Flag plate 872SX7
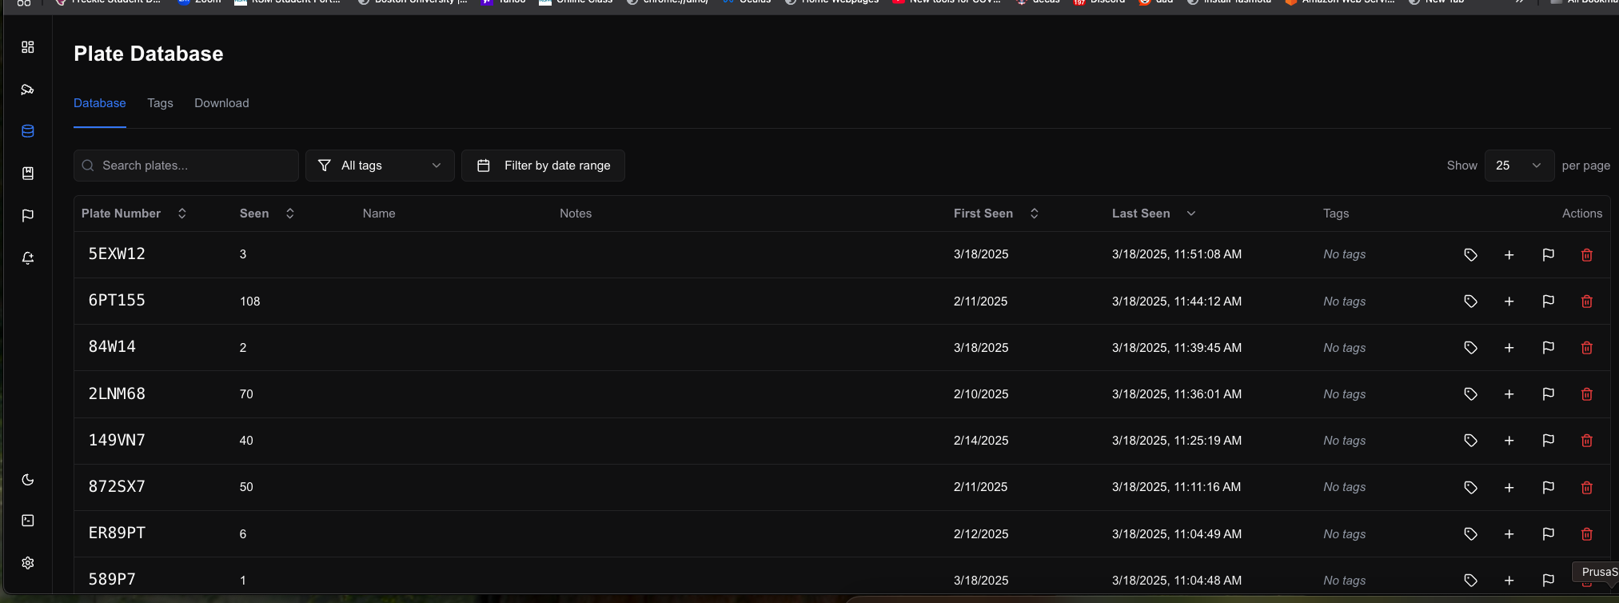Screen dimensions: 1619x603 click(x=1548, y=487)
